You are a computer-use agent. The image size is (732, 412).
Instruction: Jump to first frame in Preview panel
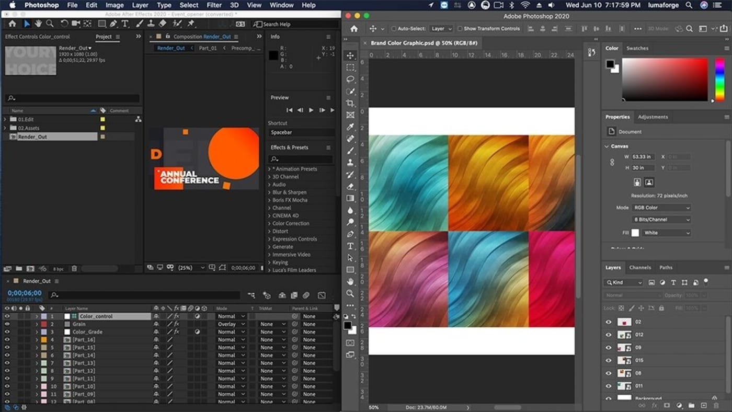click(289, 110)
